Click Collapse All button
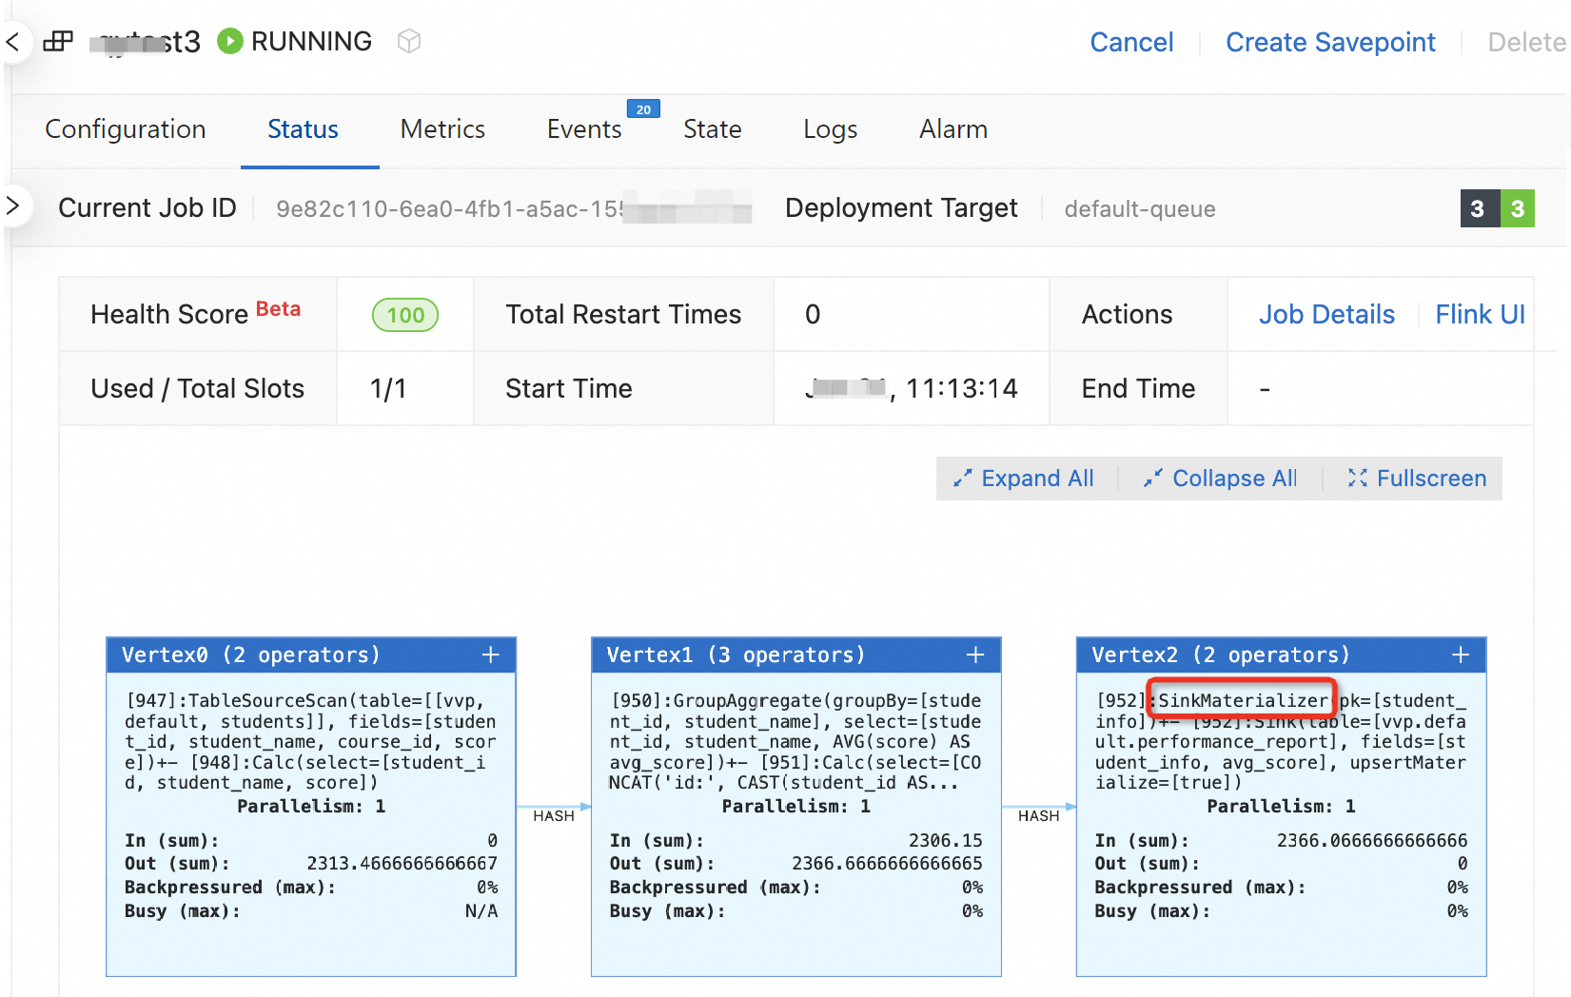Image resolution: width=1571 pixels, height=997 pixels. (1220, 479)
